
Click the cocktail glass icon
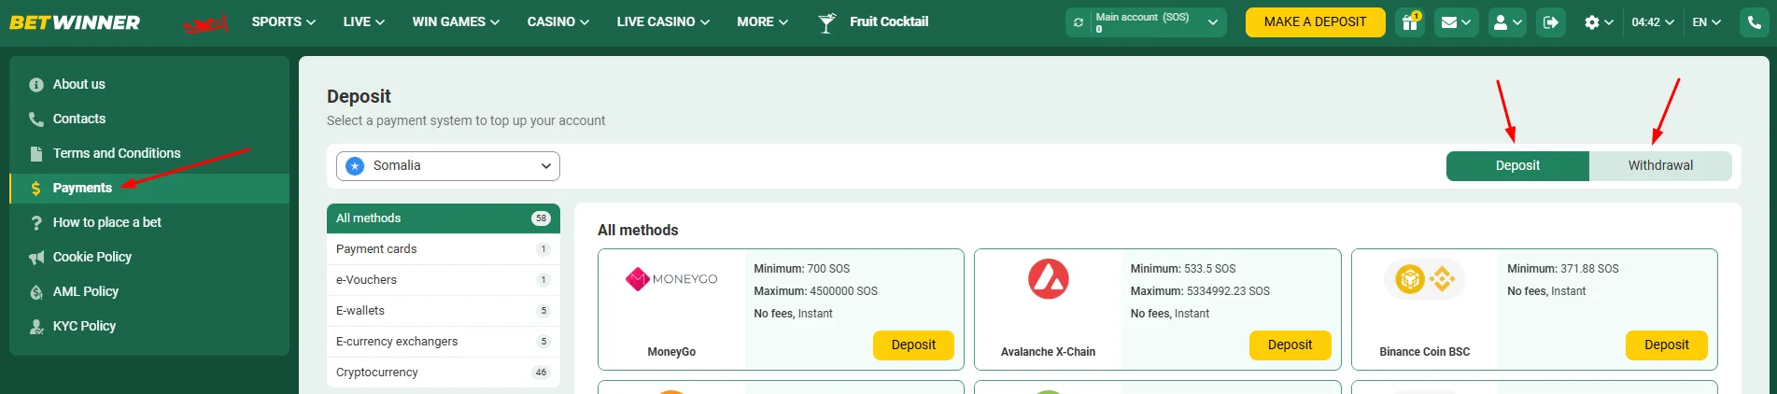pyautogui.click(x=826, y=22)
